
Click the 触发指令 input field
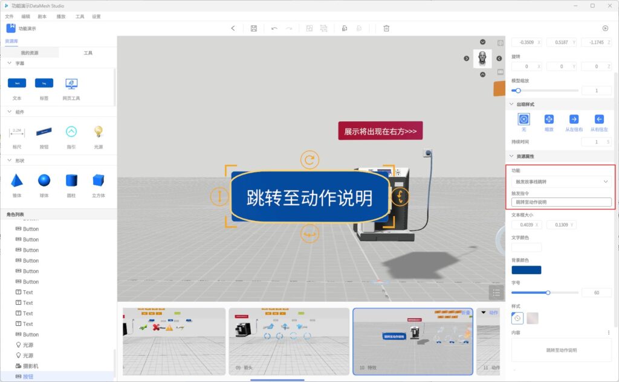point(561,202)
